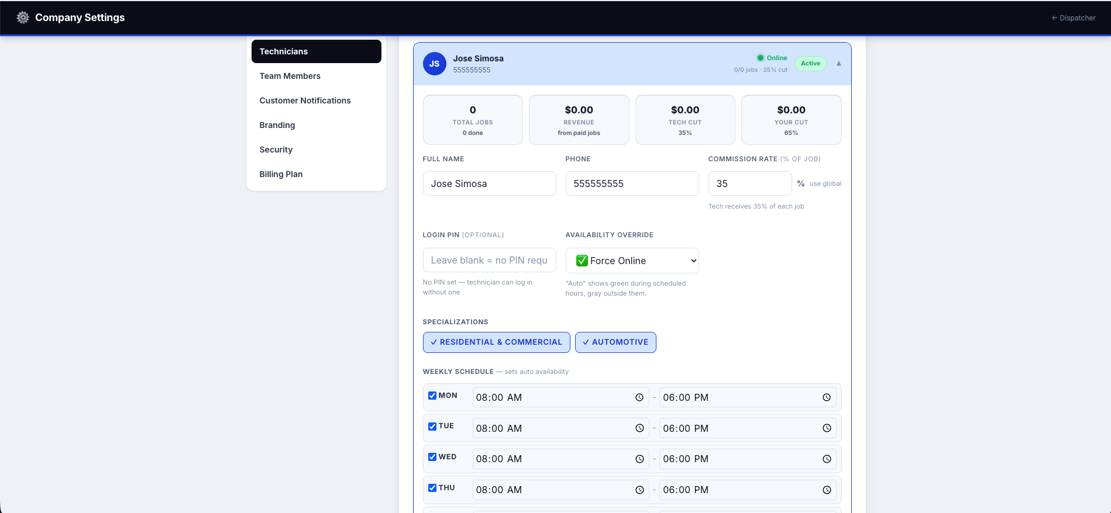
Task: Uncheck the MON schedule checkbox
Action: pyautogui.click(x=432, y=396)
